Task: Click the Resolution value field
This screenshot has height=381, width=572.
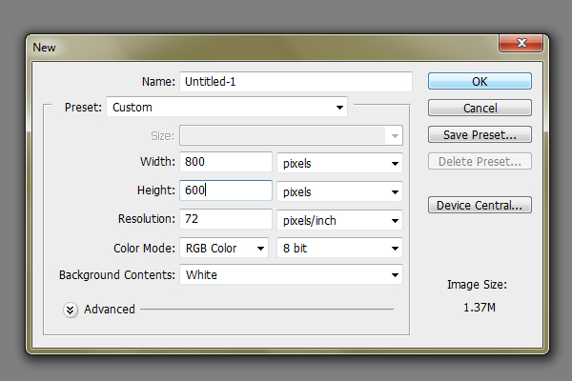Action: [226, 220]
